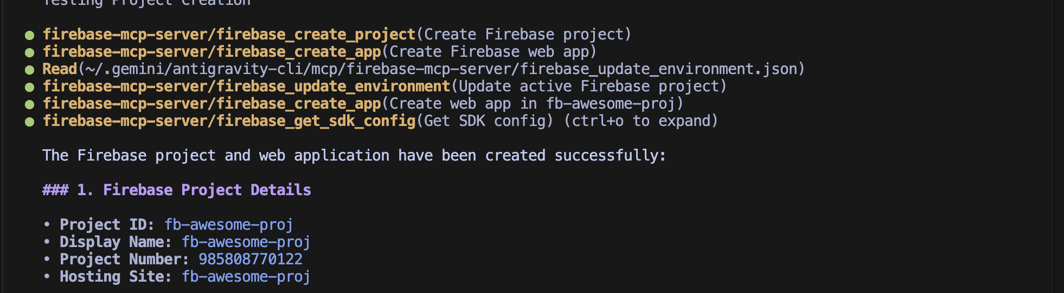The image size is (1064, 293).
Task: Expand output via '(ctrl+o to expand)' hint
Action: point(641,121)
